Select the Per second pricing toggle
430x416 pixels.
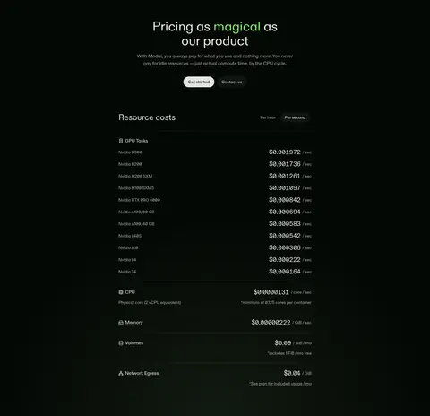[x=295, y=117]
